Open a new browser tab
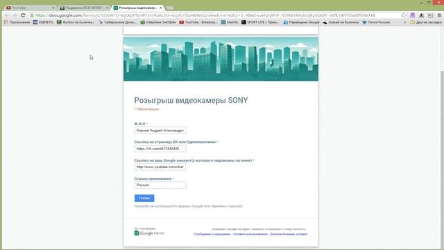444x250 pixels. click(x=169, y=8)
